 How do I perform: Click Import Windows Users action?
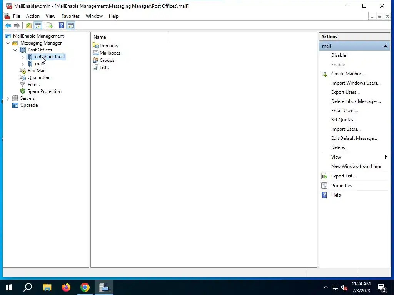(356, 83)
